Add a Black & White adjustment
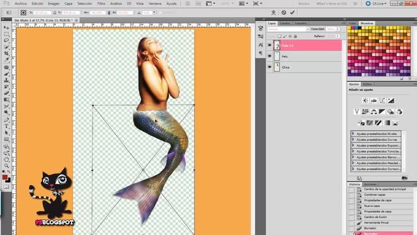Screen dimensions: 417x235 pyautogui.click(x=382, y=112)
